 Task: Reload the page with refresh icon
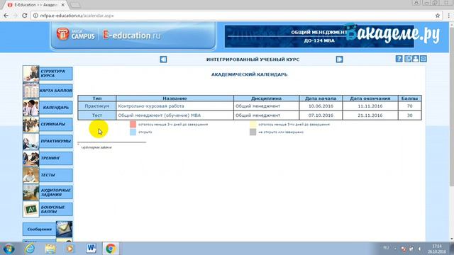[25, 16]
